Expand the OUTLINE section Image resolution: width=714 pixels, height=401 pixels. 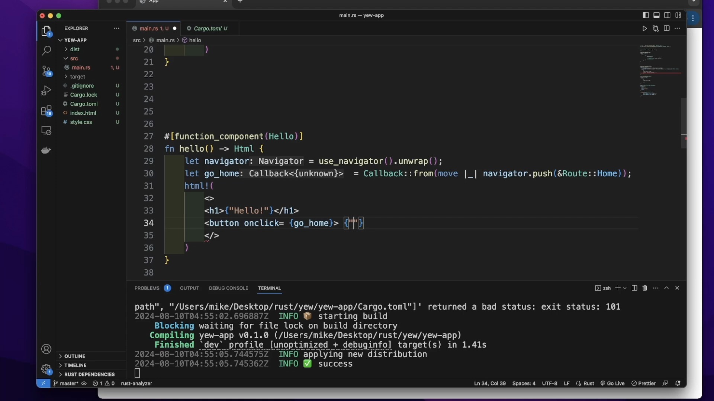(75, 356)
